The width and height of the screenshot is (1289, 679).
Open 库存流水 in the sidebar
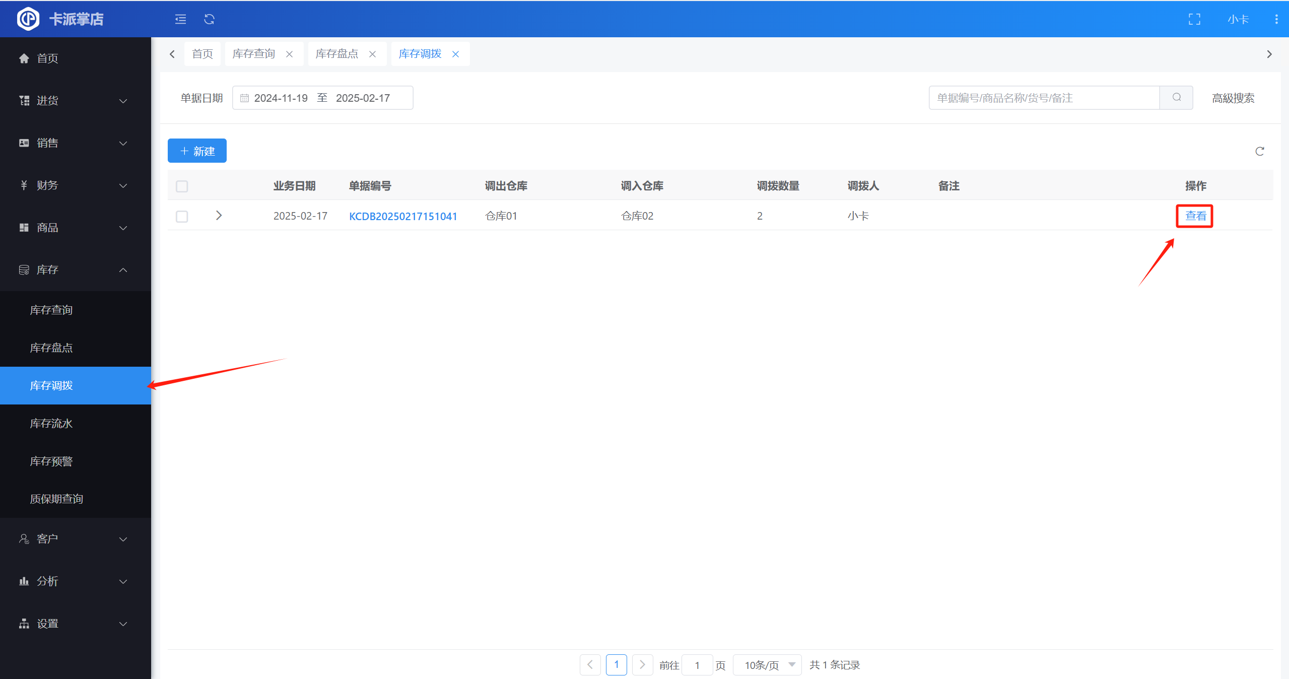point(51,423)
